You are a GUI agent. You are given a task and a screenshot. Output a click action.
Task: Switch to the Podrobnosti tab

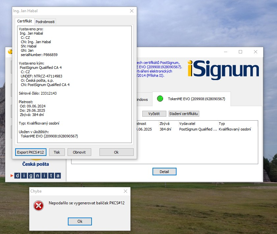tap(45, 21)
